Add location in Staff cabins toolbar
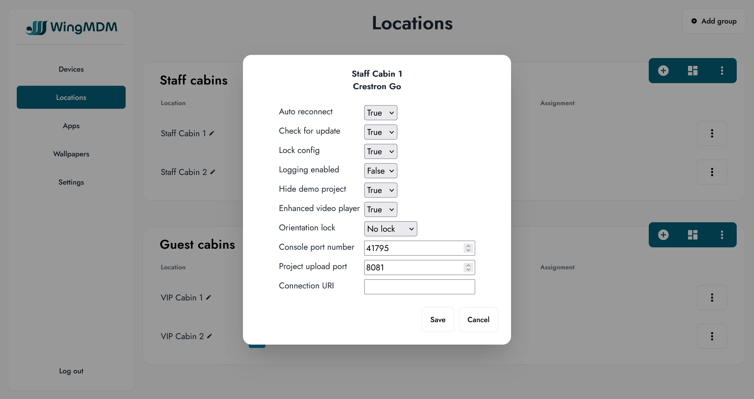Viewport: 754px width, 399px height. 663,70
